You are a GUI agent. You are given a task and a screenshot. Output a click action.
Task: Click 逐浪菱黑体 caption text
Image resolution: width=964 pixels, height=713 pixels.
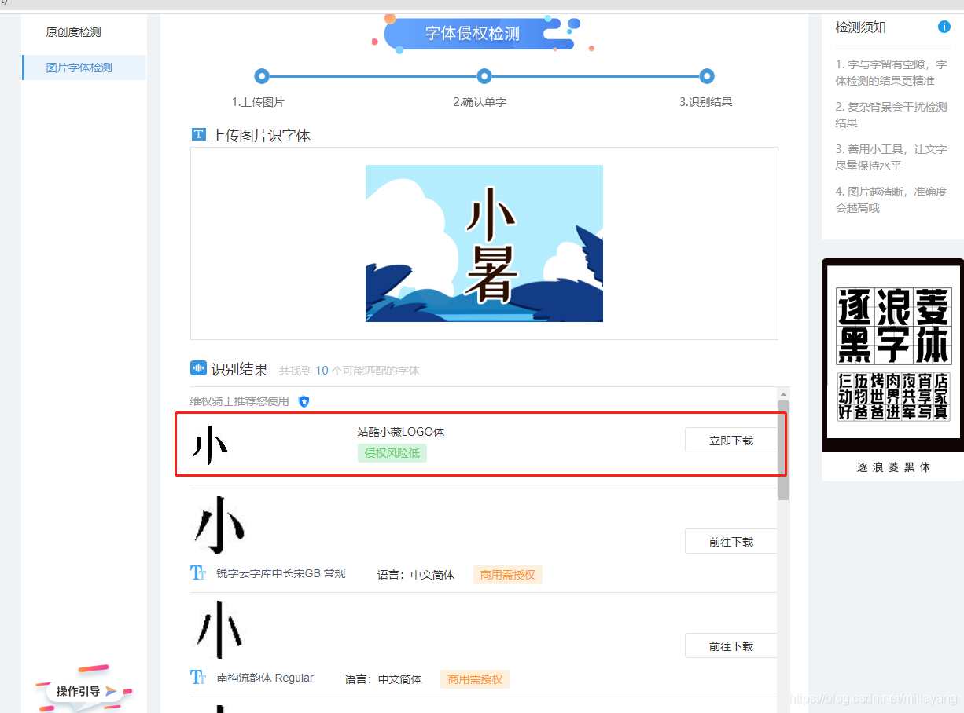893,466
